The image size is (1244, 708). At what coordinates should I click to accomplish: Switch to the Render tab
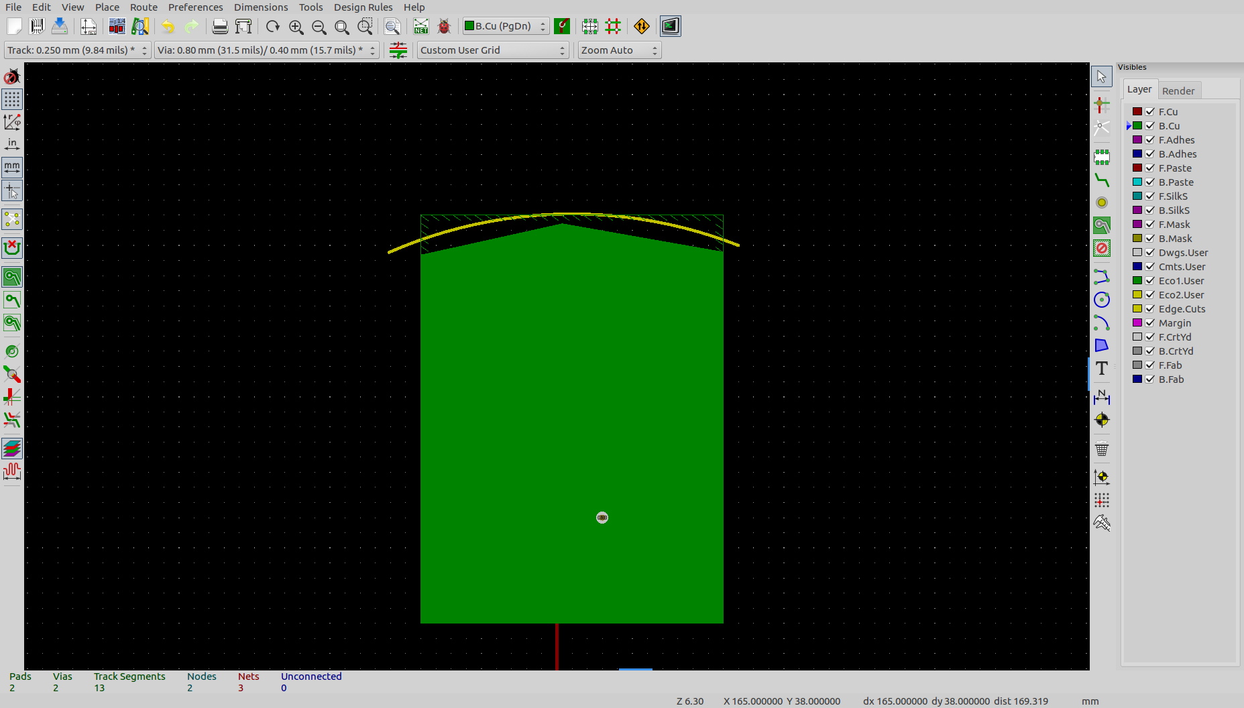[1178, 91]
